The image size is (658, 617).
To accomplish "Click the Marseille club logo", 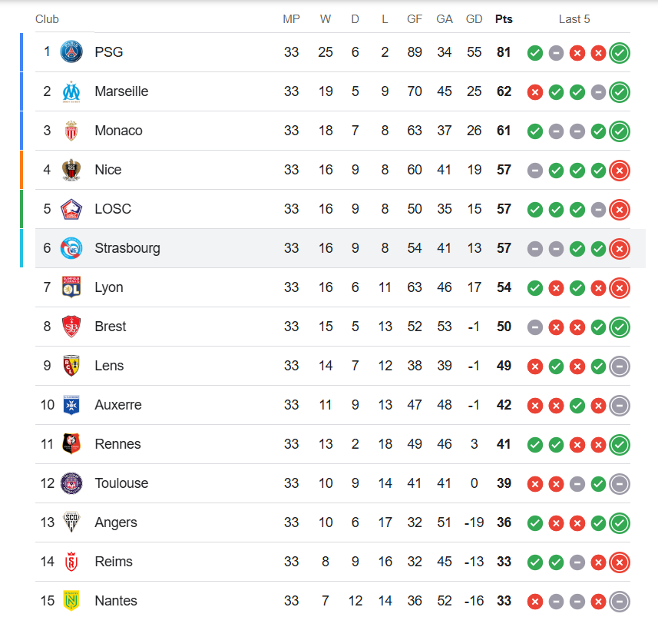I will click(71, 91).
